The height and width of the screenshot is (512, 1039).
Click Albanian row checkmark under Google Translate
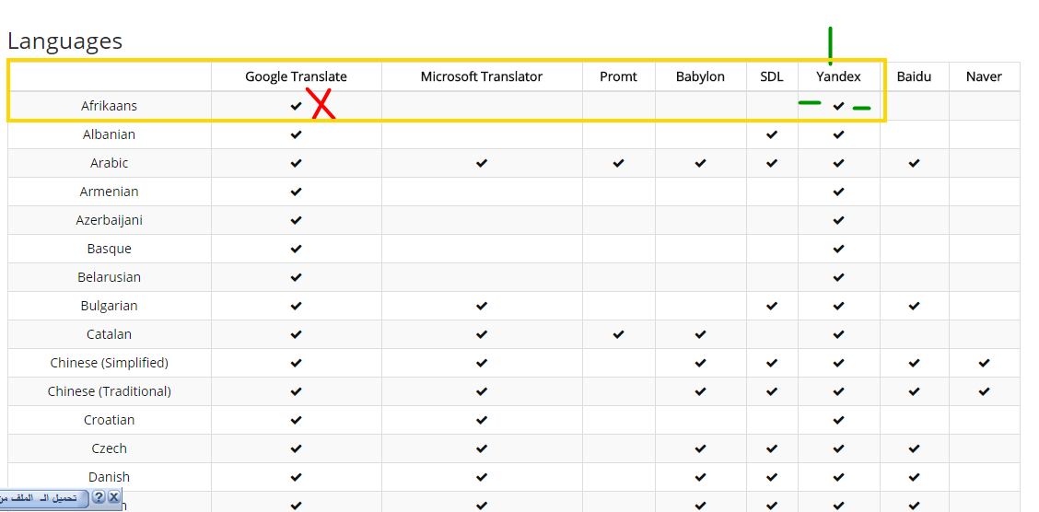coord(297,134)
